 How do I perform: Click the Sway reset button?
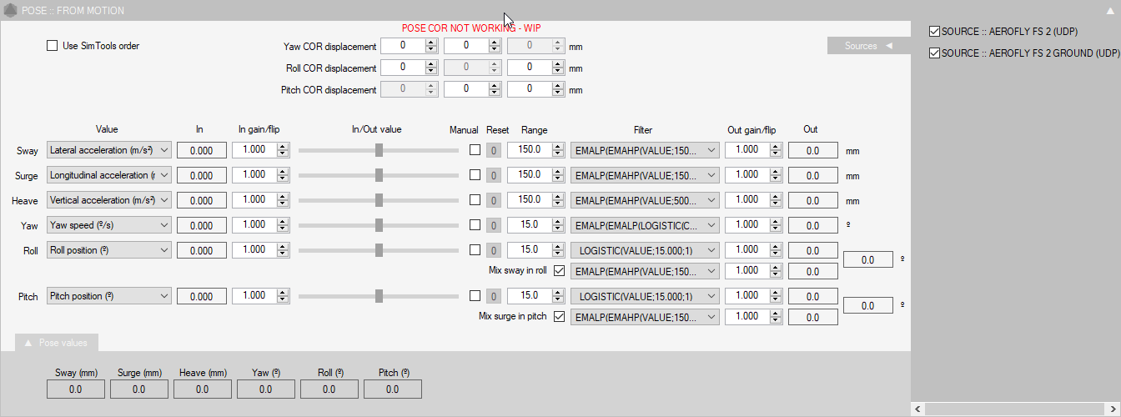(493, 151)
